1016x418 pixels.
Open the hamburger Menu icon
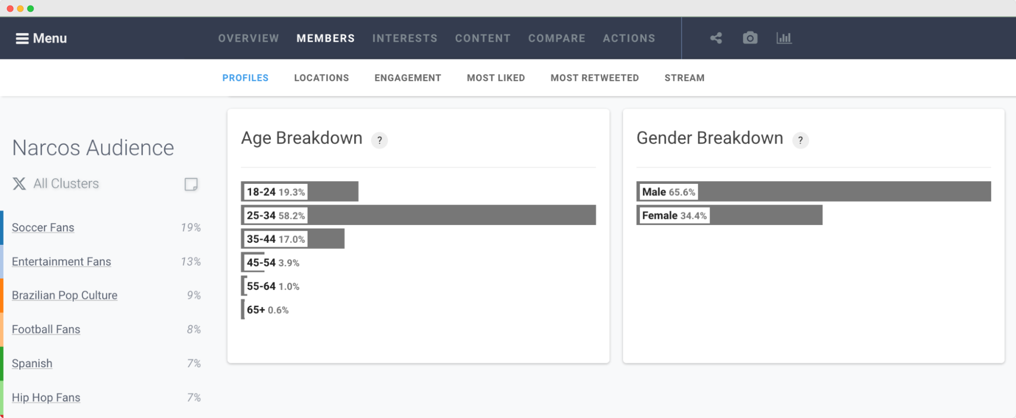[x=22, y=39]
